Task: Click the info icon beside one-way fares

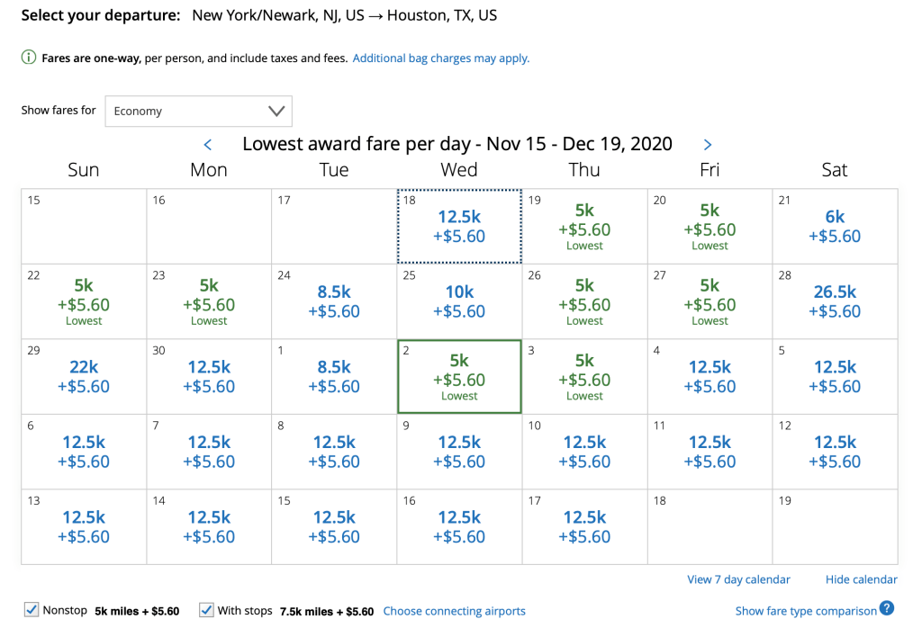Action: (x=29, y=58)
